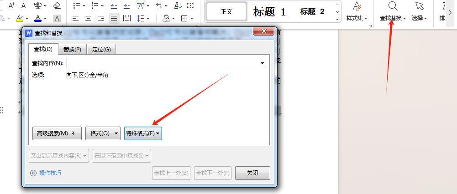Apply the 标题 2 style
Screen dimensions: 457x194
point(312,12)
